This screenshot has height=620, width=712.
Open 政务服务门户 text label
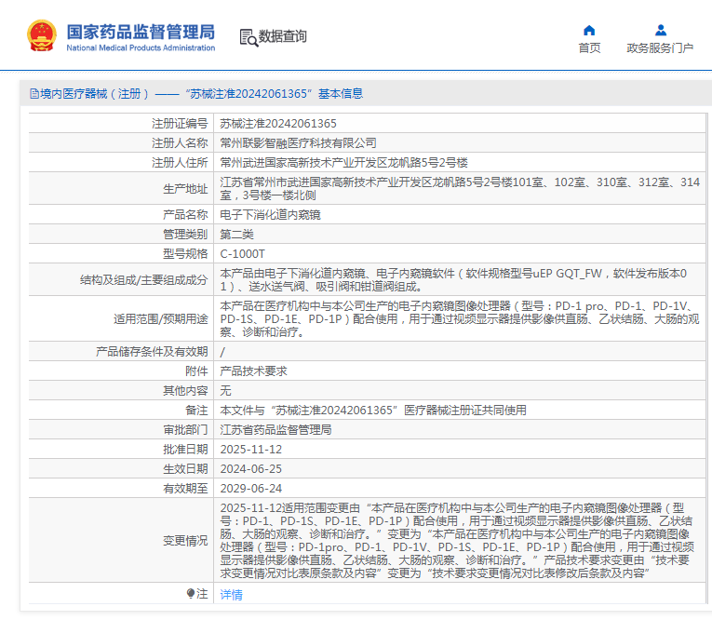(x=660, y=48)
